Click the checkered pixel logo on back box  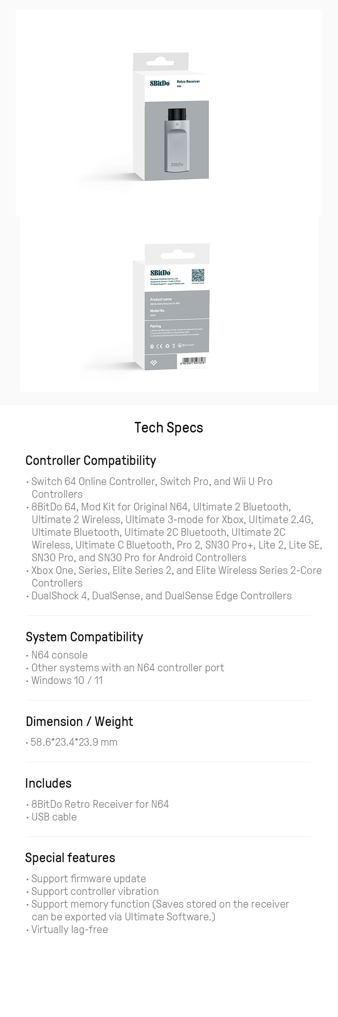coord(154,362)
